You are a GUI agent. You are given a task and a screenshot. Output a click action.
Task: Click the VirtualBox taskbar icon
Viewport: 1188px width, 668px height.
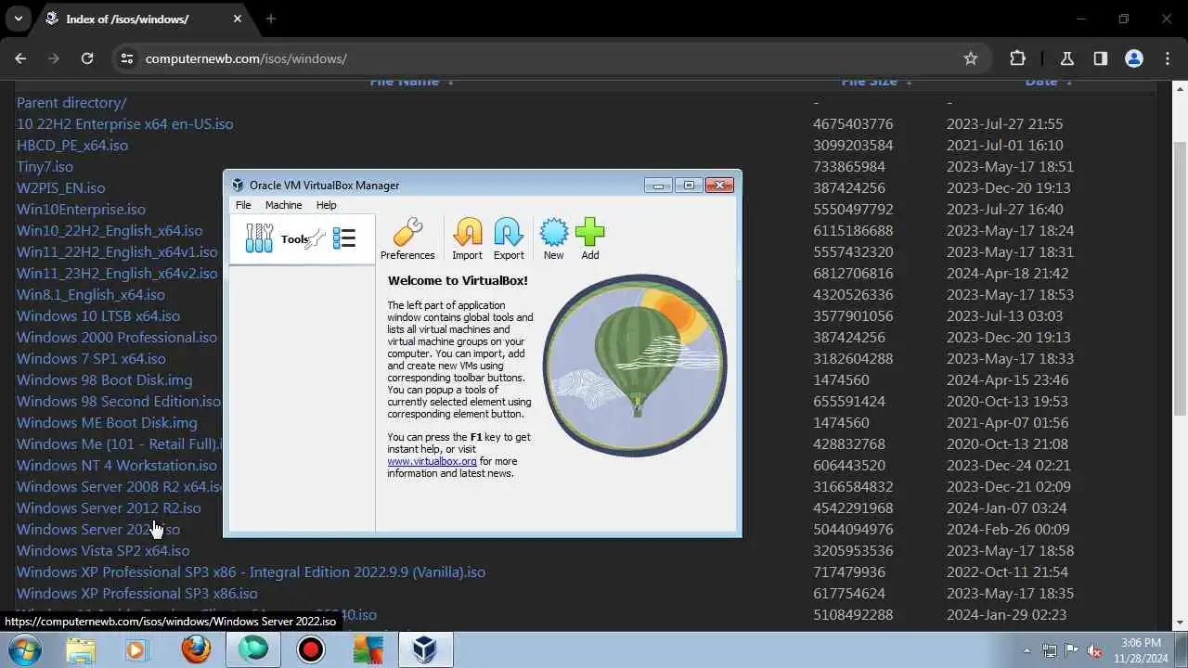(425, 649)
